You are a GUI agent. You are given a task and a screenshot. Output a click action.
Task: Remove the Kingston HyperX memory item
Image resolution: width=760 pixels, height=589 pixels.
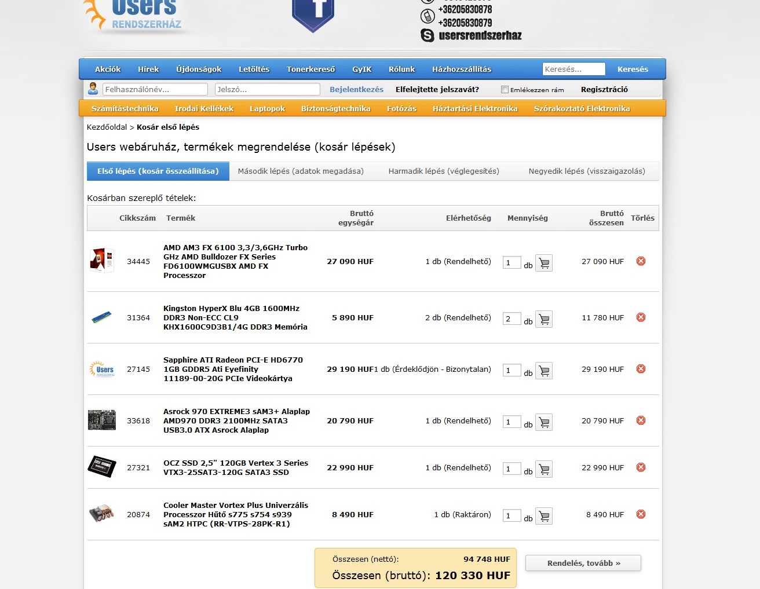(641, 317)
